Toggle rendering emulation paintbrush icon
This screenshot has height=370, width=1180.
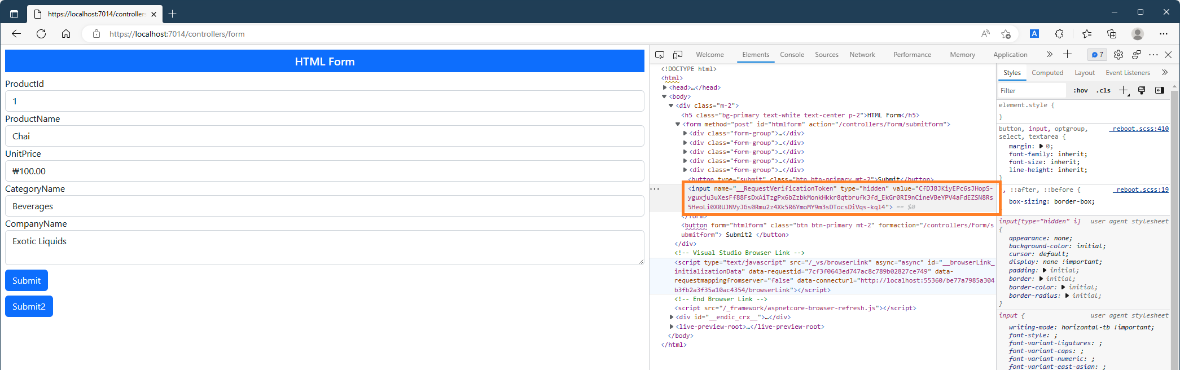click(1142, 90)
